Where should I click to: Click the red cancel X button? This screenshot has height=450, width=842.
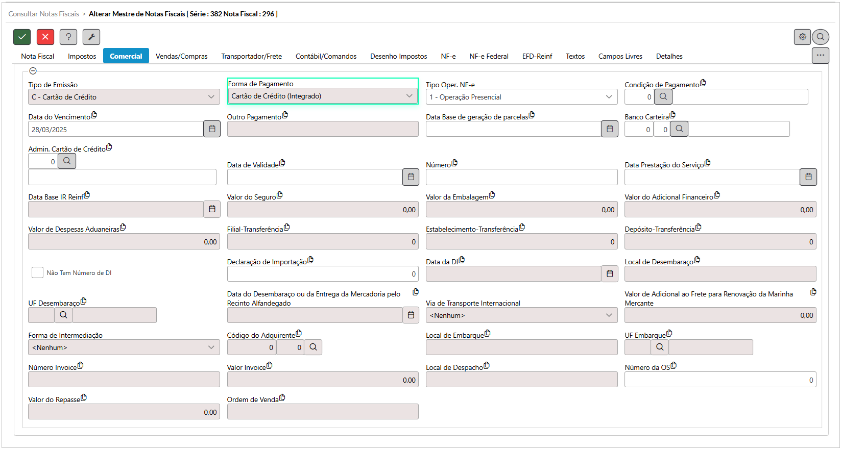click(x=45, y=37)
